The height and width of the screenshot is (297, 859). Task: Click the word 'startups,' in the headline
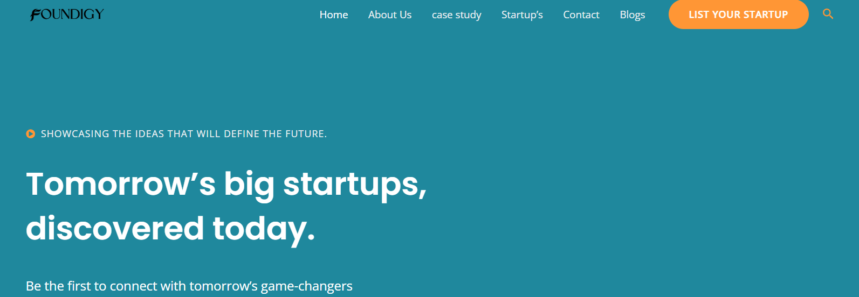point(354,184)
